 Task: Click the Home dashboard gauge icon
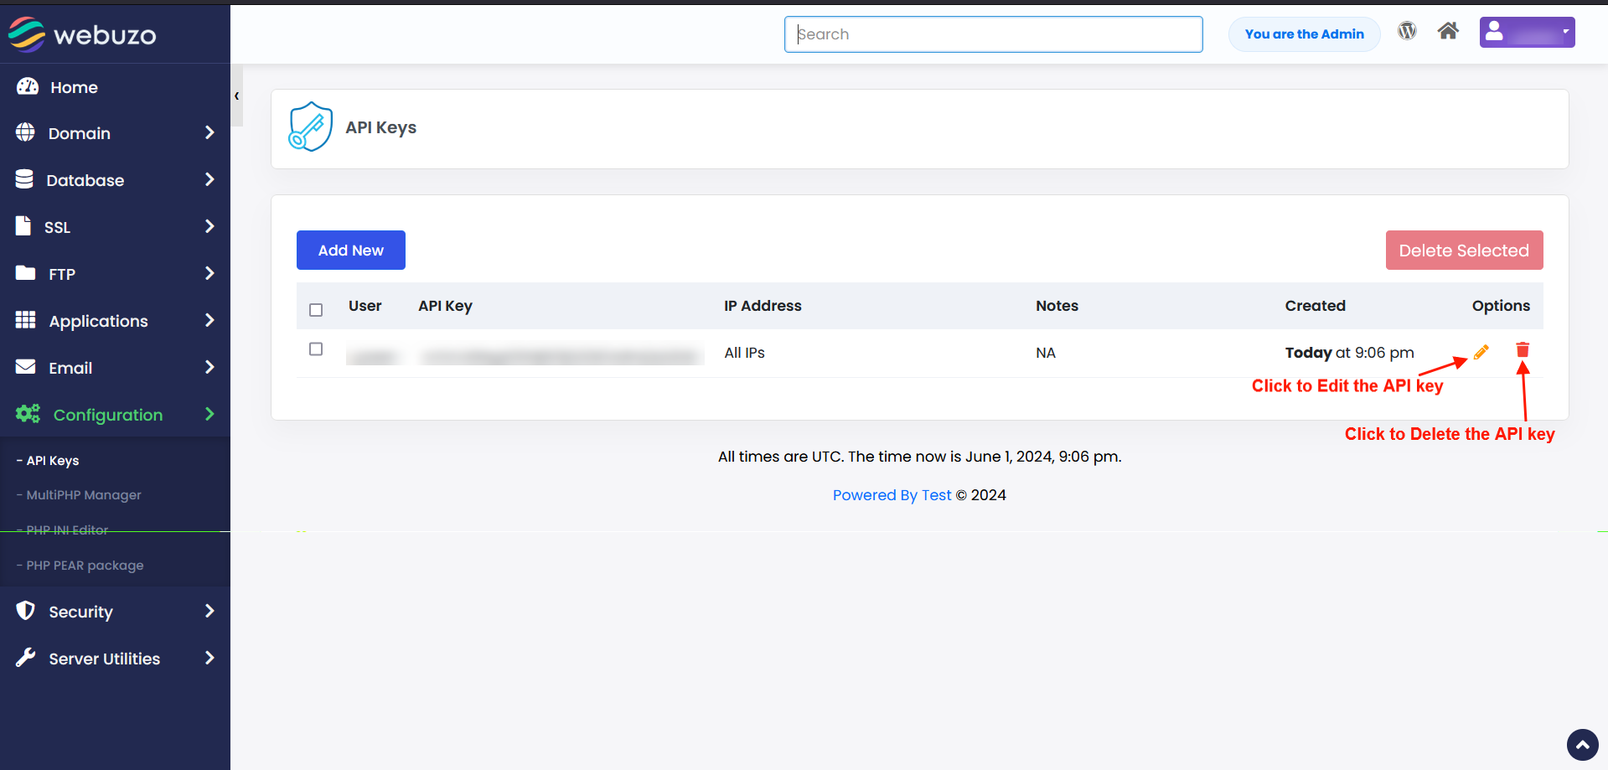click(28, 86)
